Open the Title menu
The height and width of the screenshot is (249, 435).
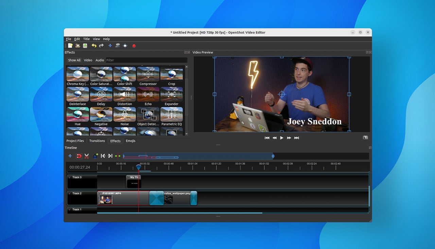pos(86,39)
